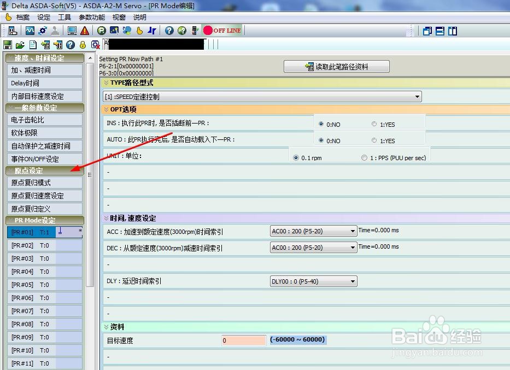
Task: Select unit 0.1 rpm radio button
Action: [296, 158]
